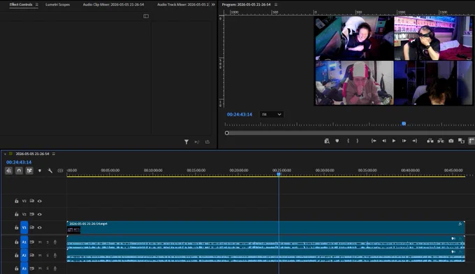Toggle the captions track options icon
Viewport: 475px width, 274px height.
click(60, 171)
